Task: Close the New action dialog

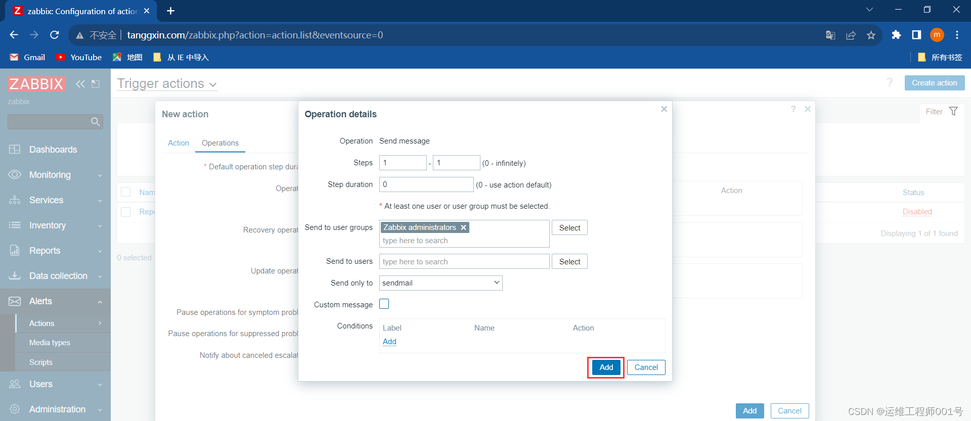Action: tap(808, 109)
